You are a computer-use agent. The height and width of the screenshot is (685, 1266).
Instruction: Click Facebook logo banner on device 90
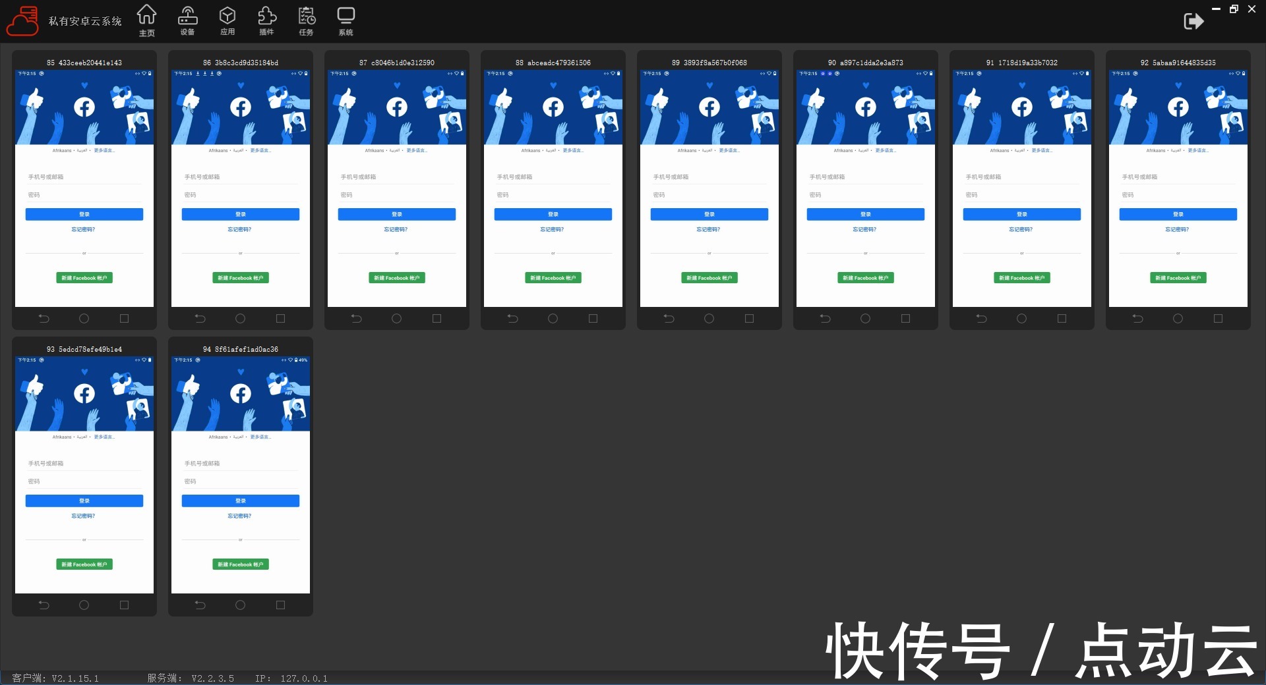(866, 107)
